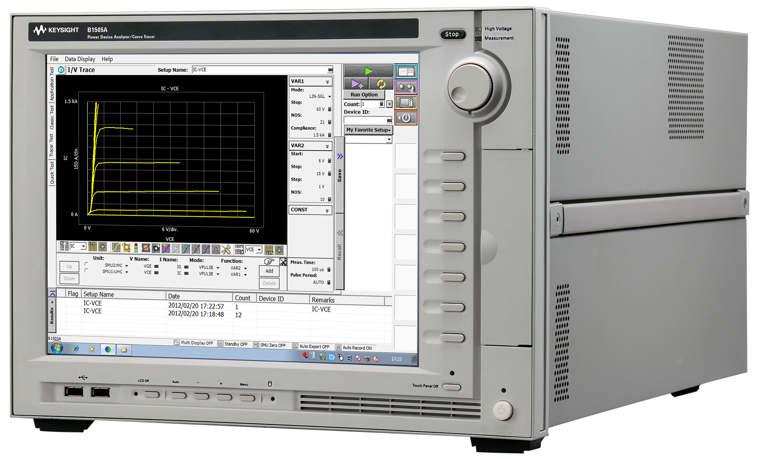Image resolution: width=760 pixels, height=459 pixels.
Task: Select radio button for SMU1:UHC row
Action: point(86,271)
